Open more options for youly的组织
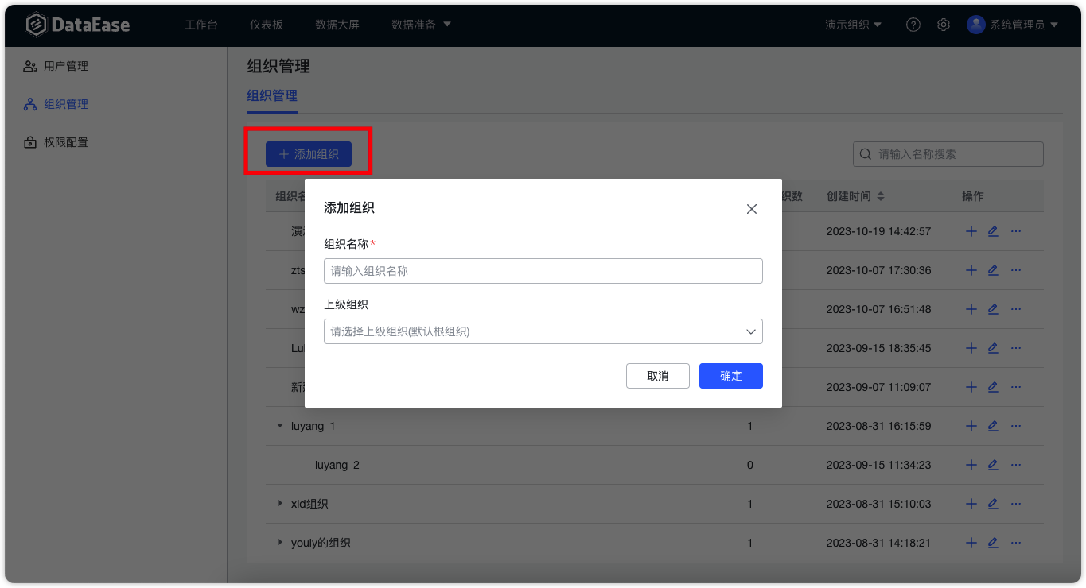1086x588 pixels. pyautogui.click(x=1016, y=543)
